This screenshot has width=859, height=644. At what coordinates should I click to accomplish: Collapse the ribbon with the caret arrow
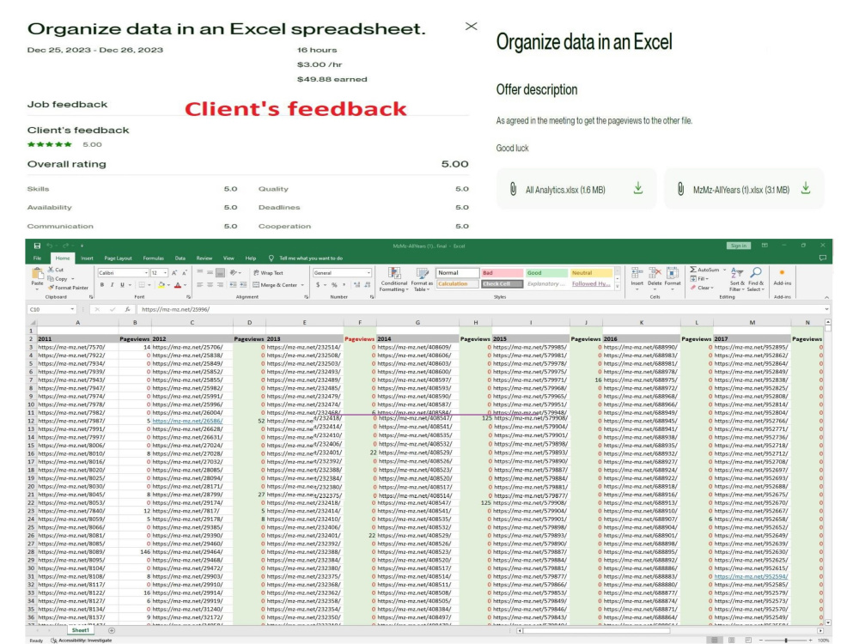(x=826, y=297)
